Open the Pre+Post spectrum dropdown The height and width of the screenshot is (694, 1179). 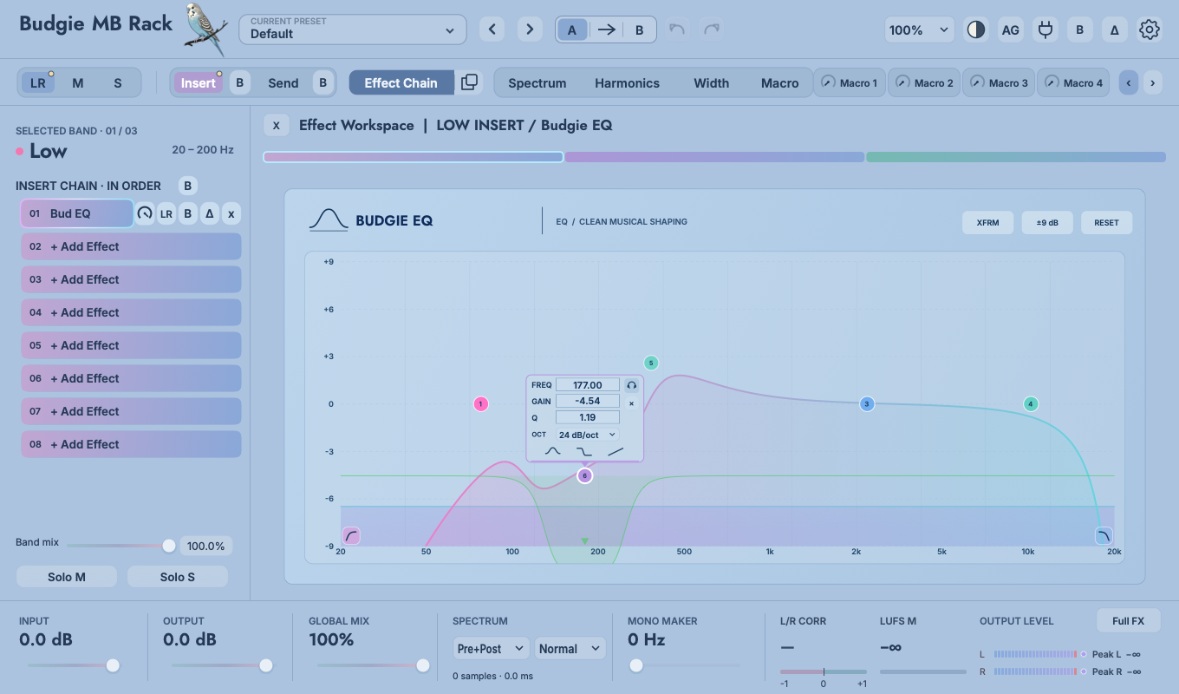point(491,648)
